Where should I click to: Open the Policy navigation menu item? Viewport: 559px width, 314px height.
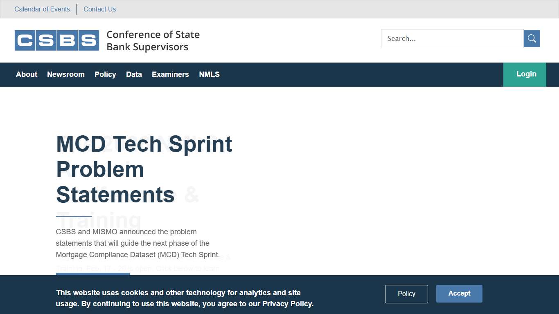(105, 74)
